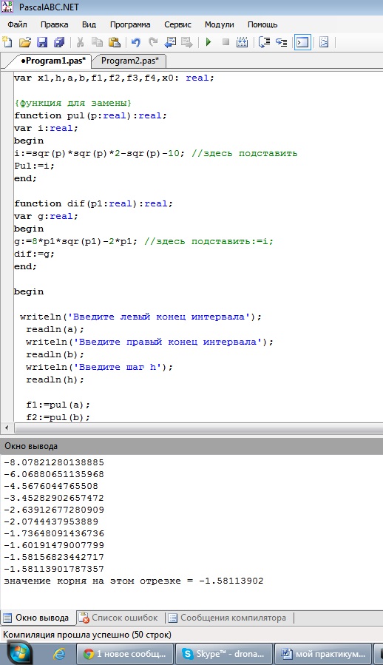Switch to the Program2.pas tab
Screen dimensions: 383x665
click(x=130, y=61)
